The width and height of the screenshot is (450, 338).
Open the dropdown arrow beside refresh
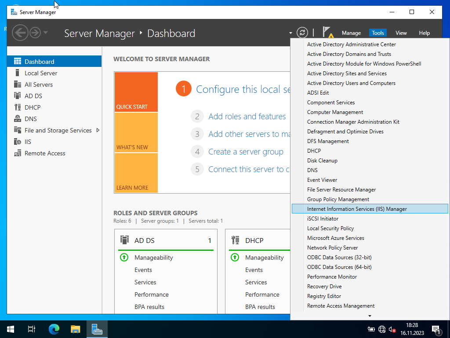tap(291, 33)
